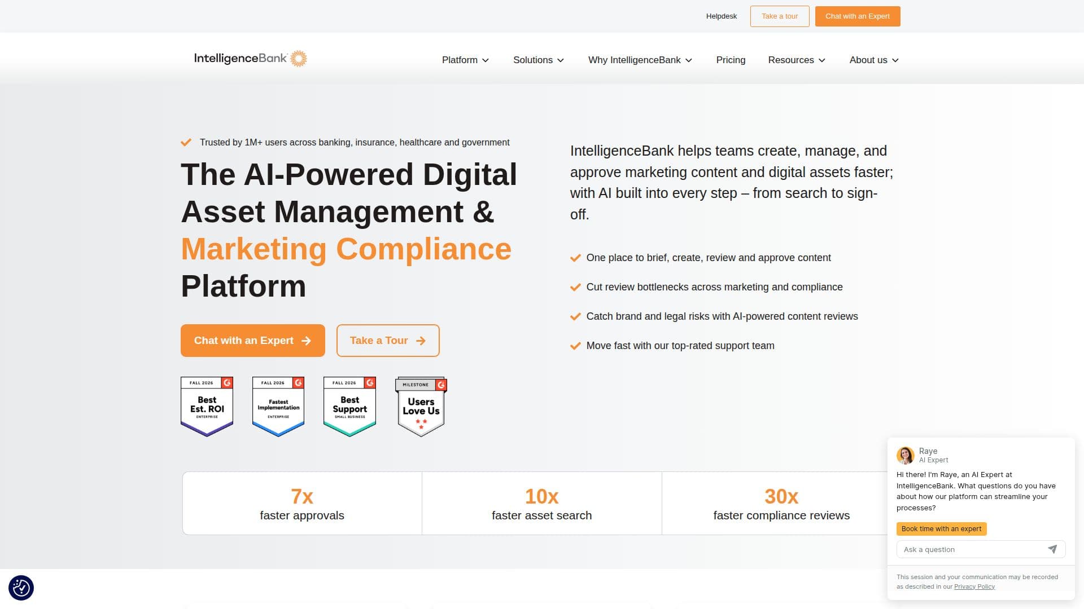Open the cookie preferences icon
The width and height of the screenshot is (1084, 609).
[21, 588]
